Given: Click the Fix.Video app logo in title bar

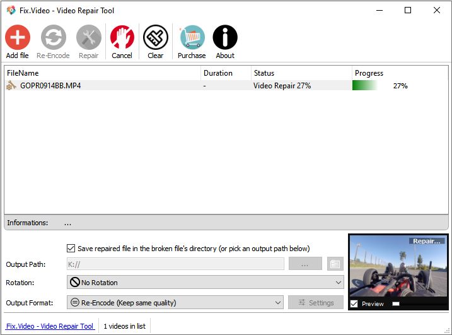Looking at the screenshot, I should [x=11, y=10].
